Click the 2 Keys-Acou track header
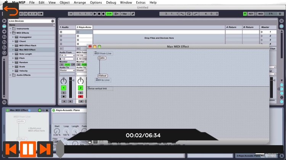The image size is (286, 160). click(84, 27)
